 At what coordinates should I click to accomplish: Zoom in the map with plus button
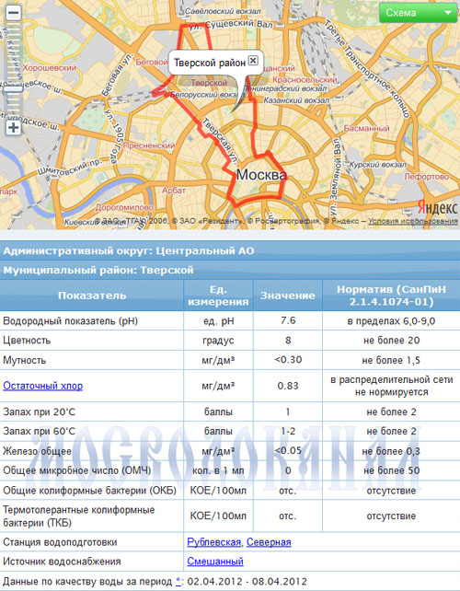point(14,127)
